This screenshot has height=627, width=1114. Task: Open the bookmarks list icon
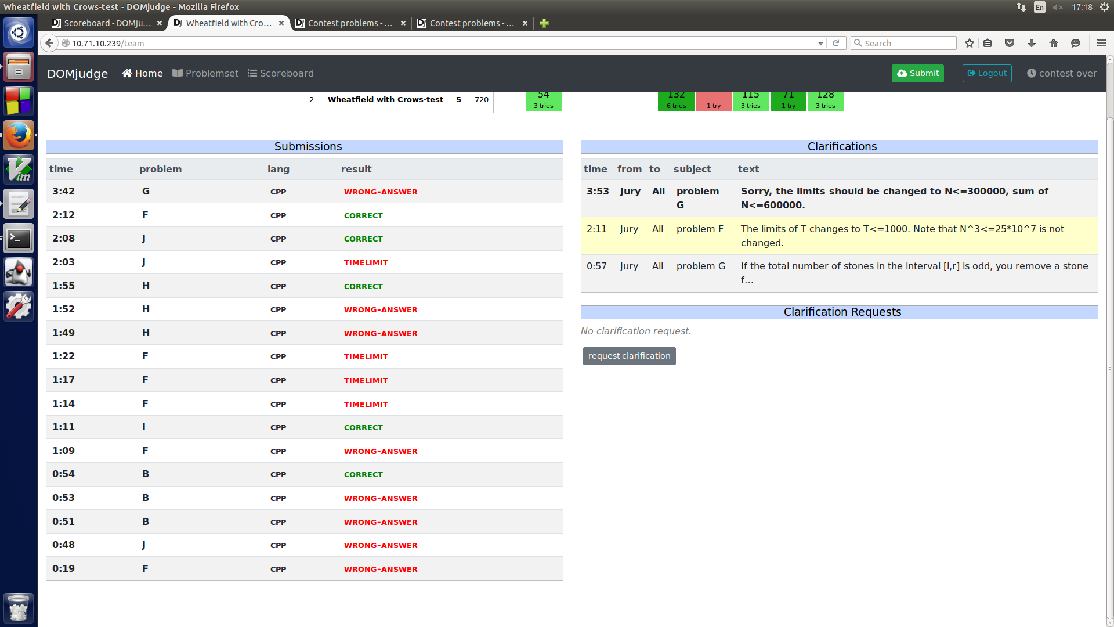click(x=988, y=43)
